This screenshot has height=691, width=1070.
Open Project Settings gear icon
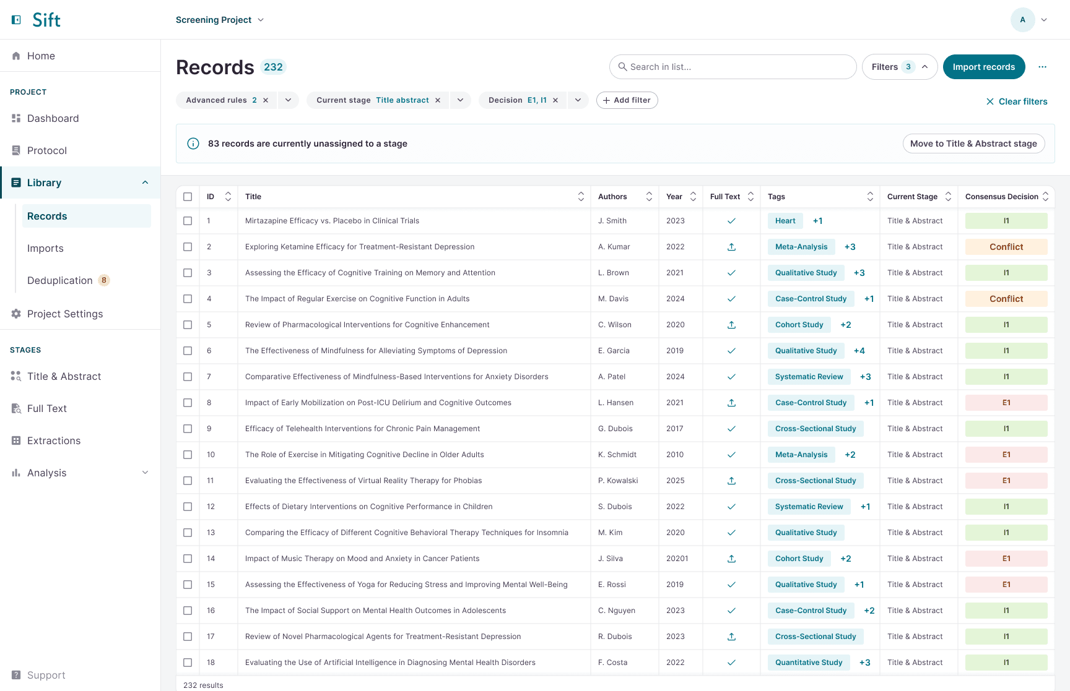[16, 314]
